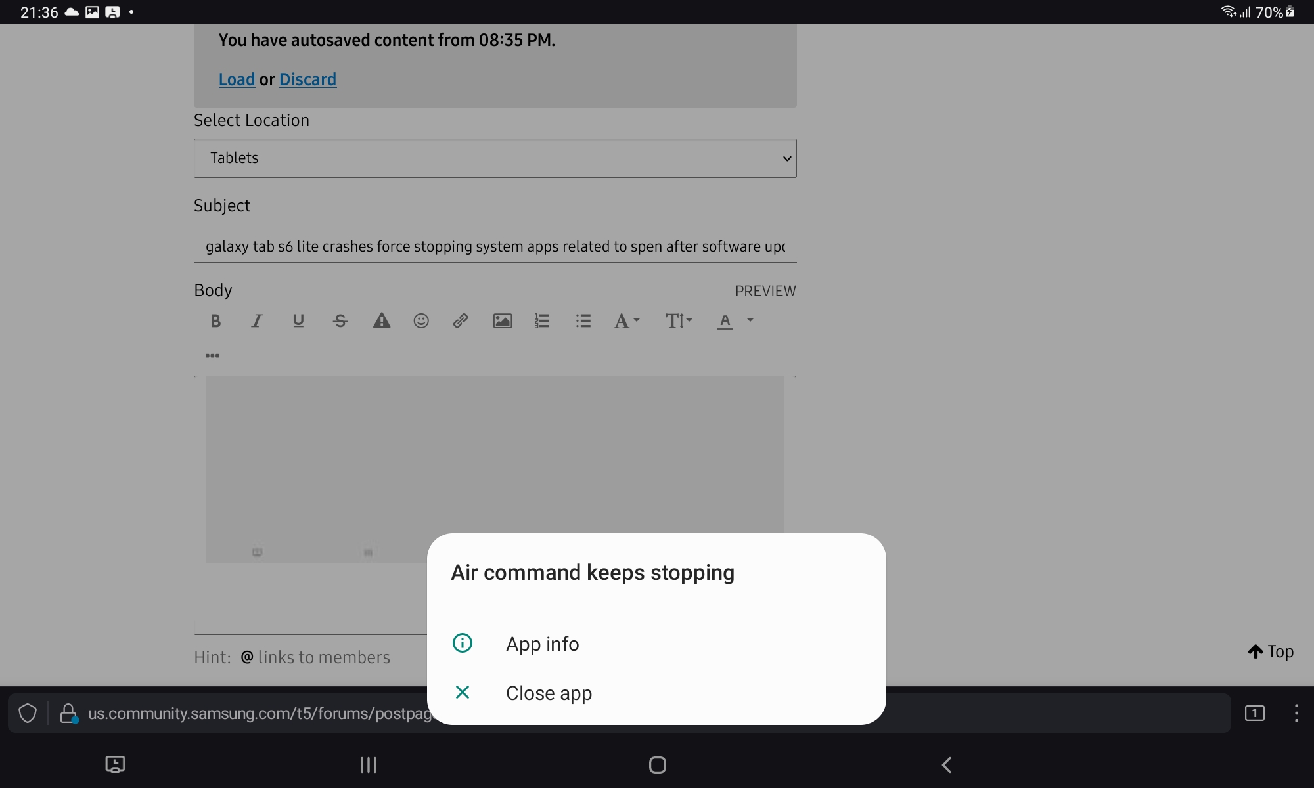
Task: Click the Bold formatting icon
Action: (216, 320)
